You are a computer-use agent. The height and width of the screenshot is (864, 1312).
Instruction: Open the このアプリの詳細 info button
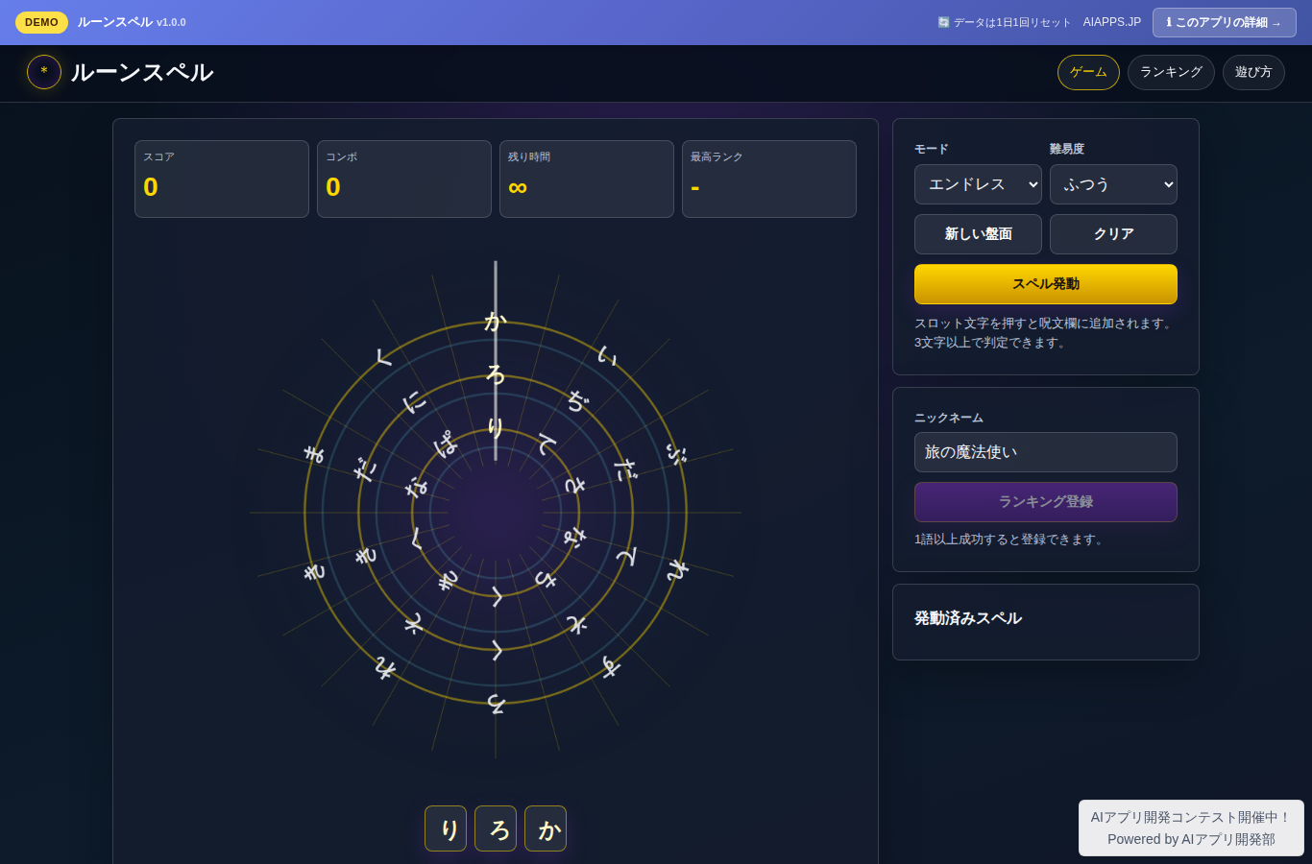(1224, 22)
